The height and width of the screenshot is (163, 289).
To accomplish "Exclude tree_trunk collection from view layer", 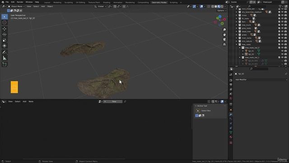I will [279, 25].
